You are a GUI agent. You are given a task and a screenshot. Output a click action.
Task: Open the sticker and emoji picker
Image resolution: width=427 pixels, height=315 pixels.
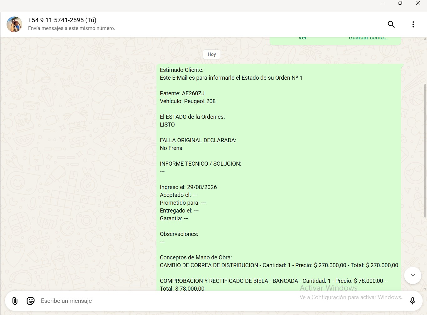click(x=31, y=301)
